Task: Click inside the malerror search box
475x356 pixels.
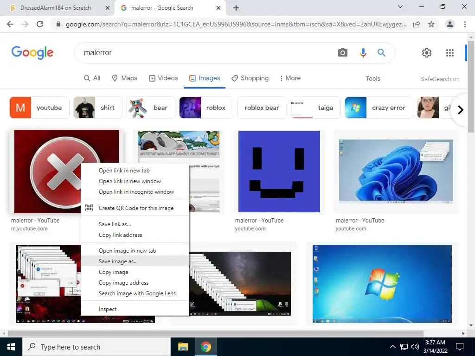Action: (206, 53)
